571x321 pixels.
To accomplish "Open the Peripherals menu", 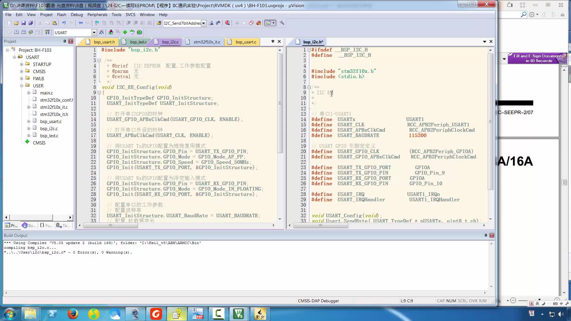I will click(x=97, y=15).
